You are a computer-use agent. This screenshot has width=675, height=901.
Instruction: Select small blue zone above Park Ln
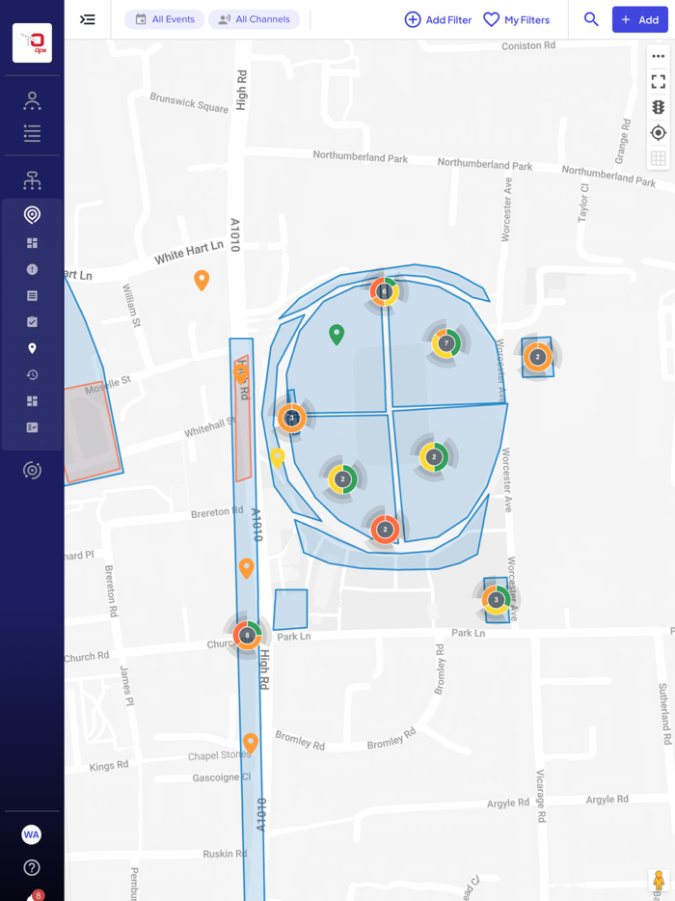290,609
